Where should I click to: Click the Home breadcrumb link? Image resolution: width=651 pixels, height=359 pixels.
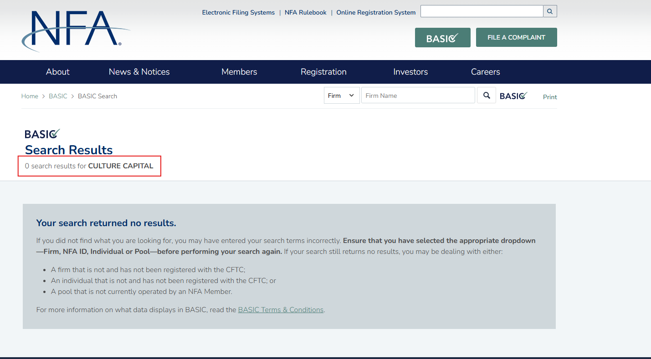pos(30,96)
